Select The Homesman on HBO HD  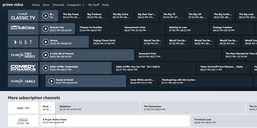click(193, 108)
